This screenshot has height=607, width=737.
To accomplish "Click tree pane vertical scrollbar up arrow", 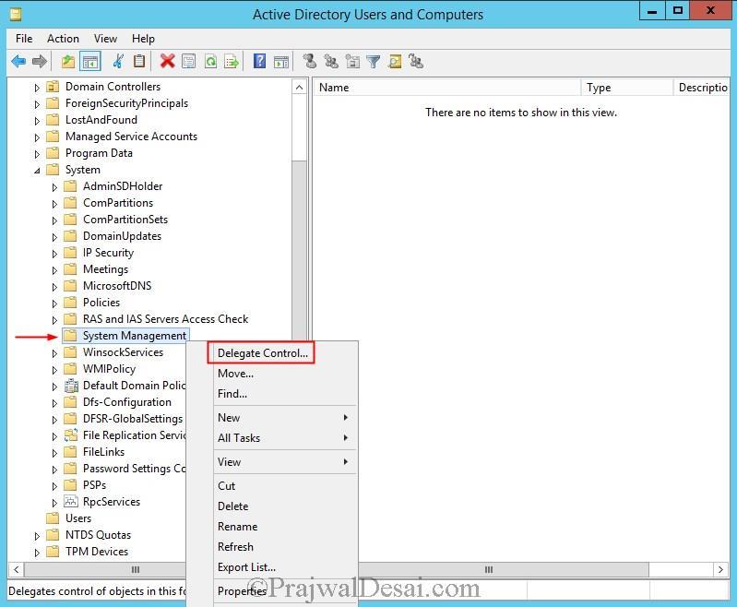I will coord(299,87).
